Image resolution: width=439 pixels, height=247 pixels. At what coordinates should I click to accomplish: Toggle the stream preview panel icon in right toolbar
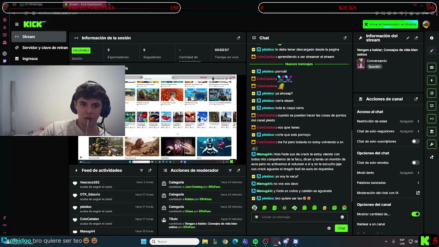tap(432, 67)
